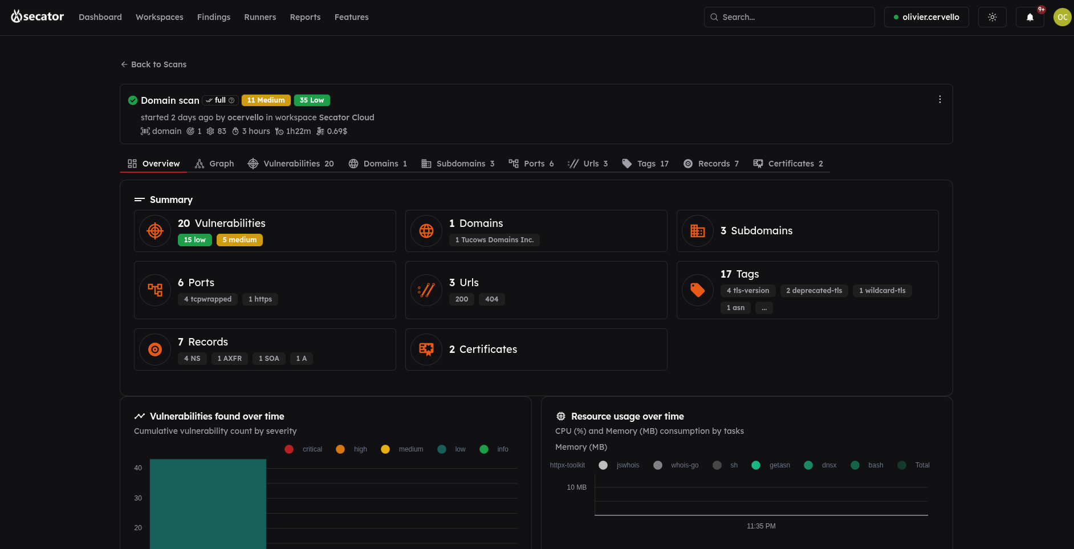Toggle the dnsx memory legend series
Viewport: 1074px width, 549px height.
click(x=820, y=465)
